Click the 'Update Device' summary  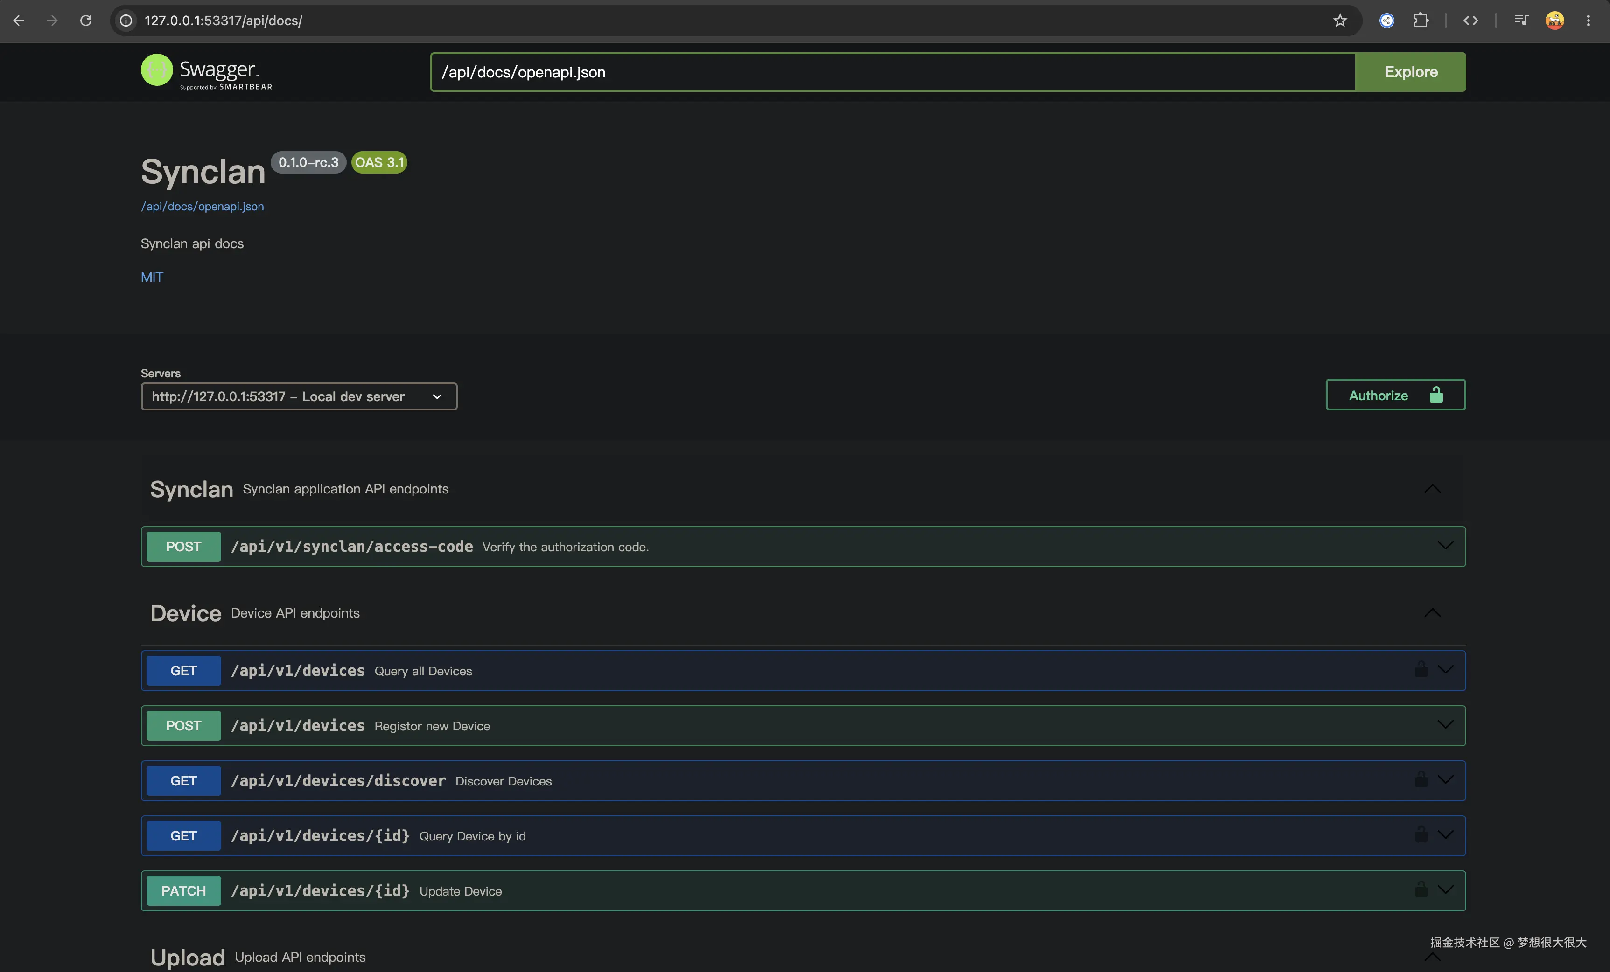(x=461, y=891)
